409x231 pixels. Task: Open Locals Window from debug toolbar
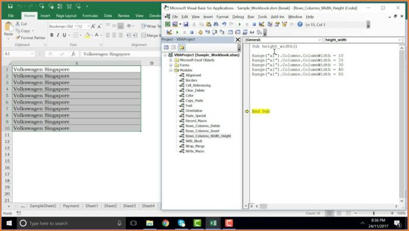[x=230, y=32]
